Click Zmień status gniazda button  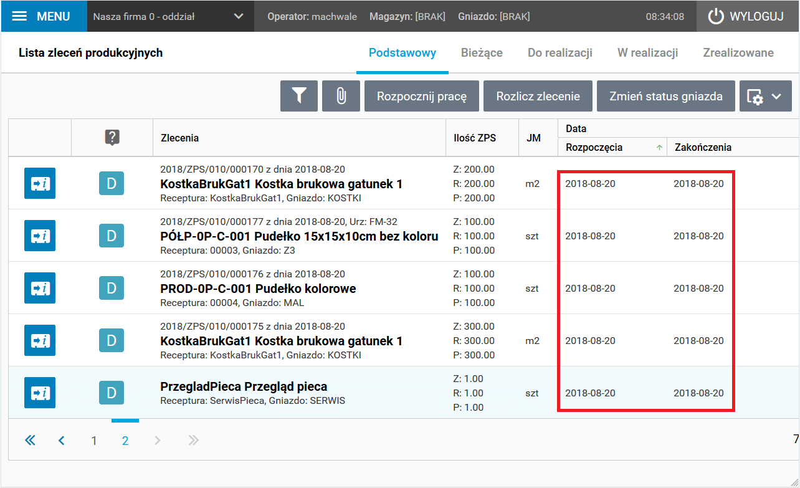(x=666, y=97)
